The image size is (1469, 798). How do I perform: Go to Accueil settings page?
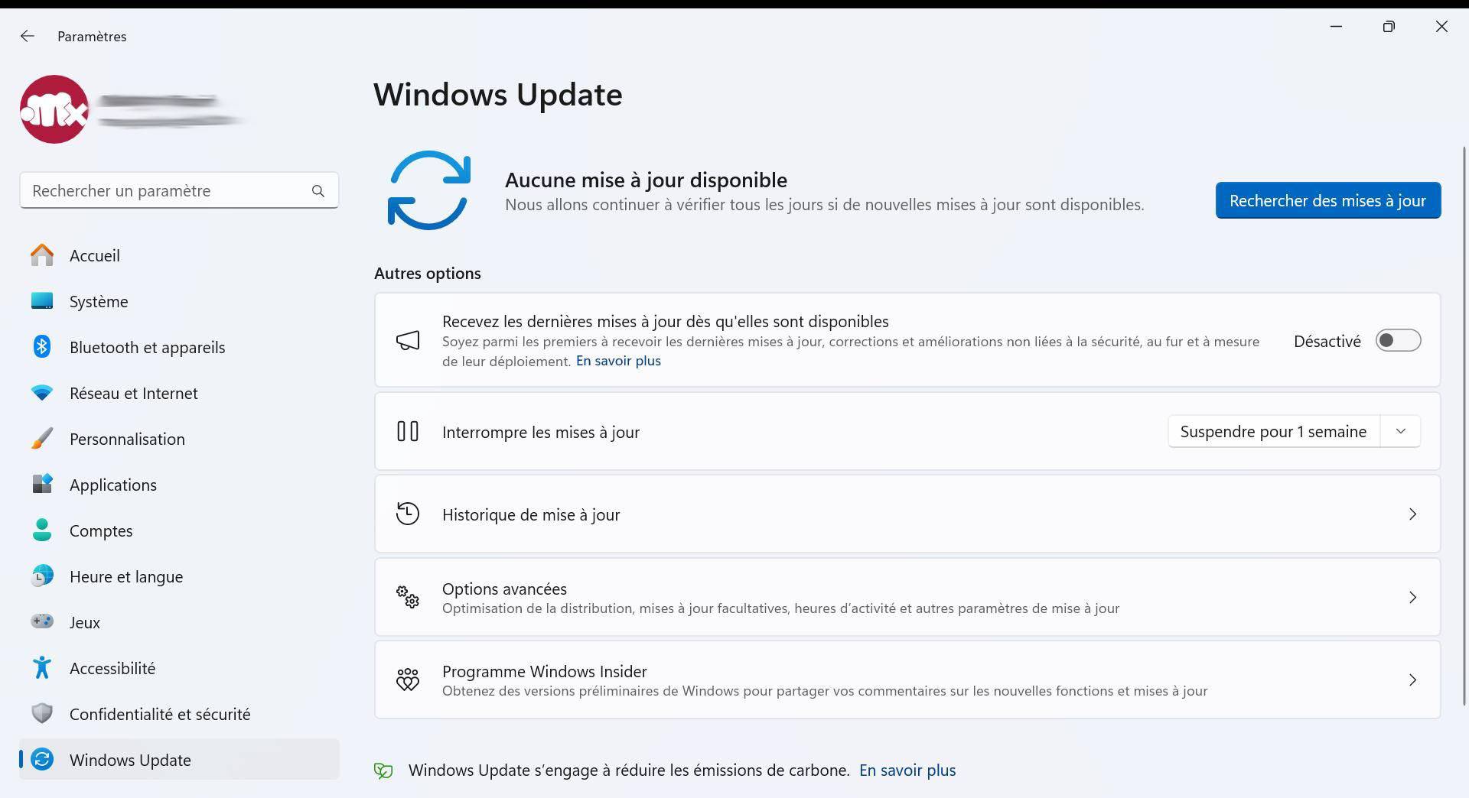coord(179,255)
